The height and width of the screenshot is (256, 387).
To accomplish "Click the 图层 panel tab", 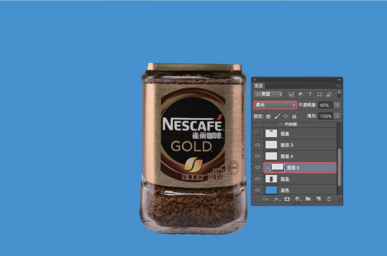I will coord(259,86).
